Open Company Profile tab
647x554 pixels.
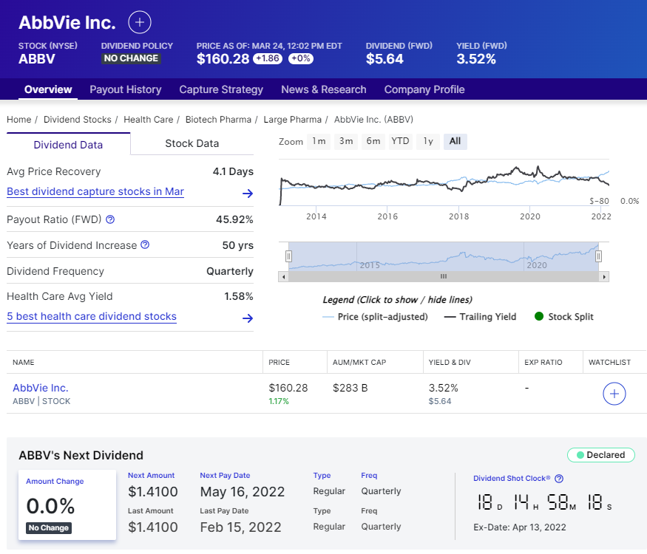pyautogui.click(x=424, y=89)
